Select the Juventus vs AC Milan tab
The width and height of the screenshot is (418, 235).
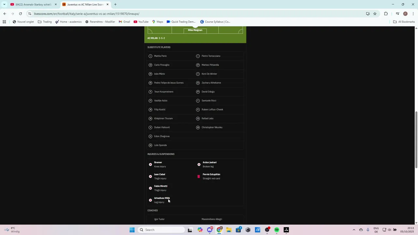click(86, 5)
